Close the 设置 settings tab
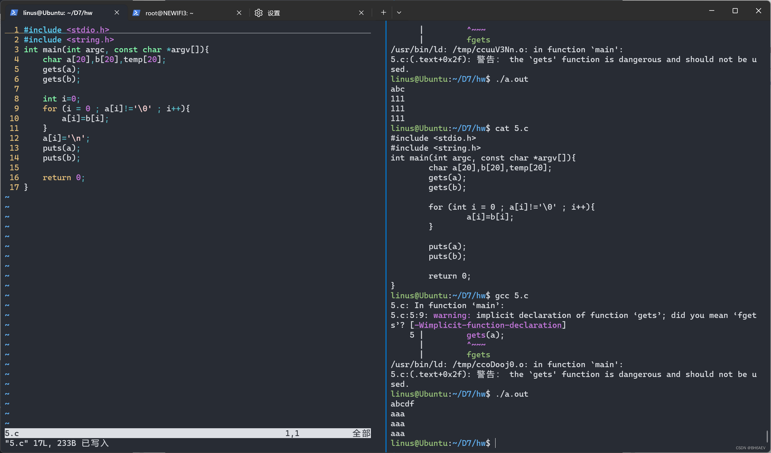Screen dimensions: 771x453 (x=361, y=13)
